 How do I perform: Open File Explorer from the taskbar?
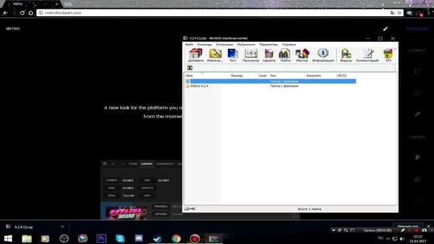click(27, 239)
